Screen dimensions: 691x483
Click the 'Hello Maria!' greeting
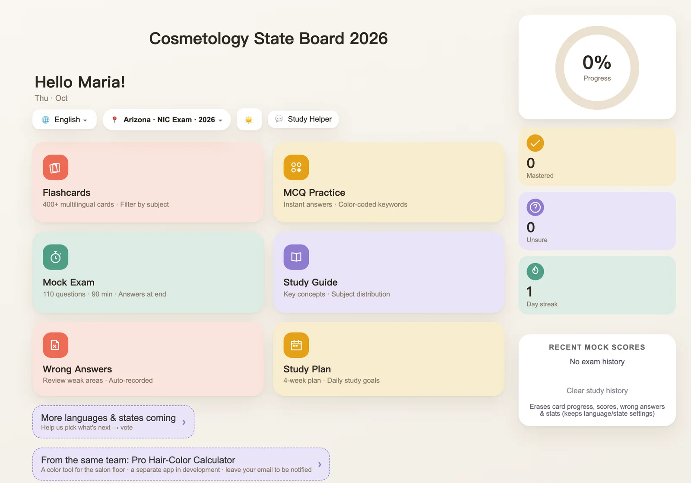[x=80, y=82]
